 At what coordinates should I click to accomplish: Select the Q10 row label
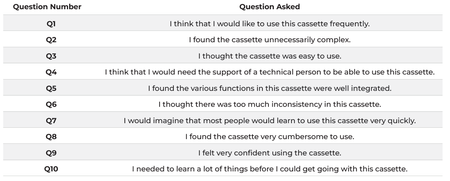51,169
